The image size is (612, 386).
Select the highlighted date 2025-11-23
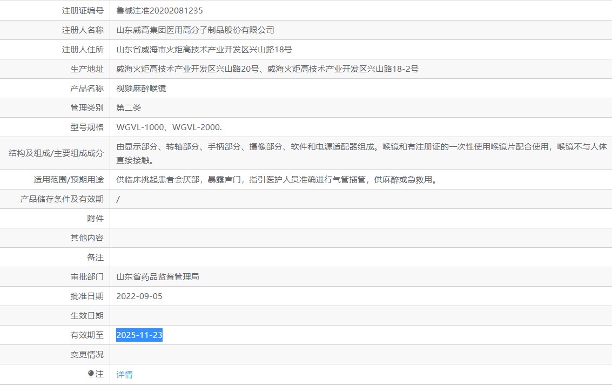pos(139,335)
